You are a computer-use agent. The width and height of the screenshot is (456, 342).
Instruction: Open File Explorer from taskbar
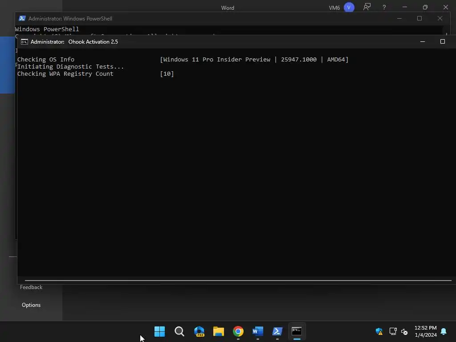click(x=218, y=331)
